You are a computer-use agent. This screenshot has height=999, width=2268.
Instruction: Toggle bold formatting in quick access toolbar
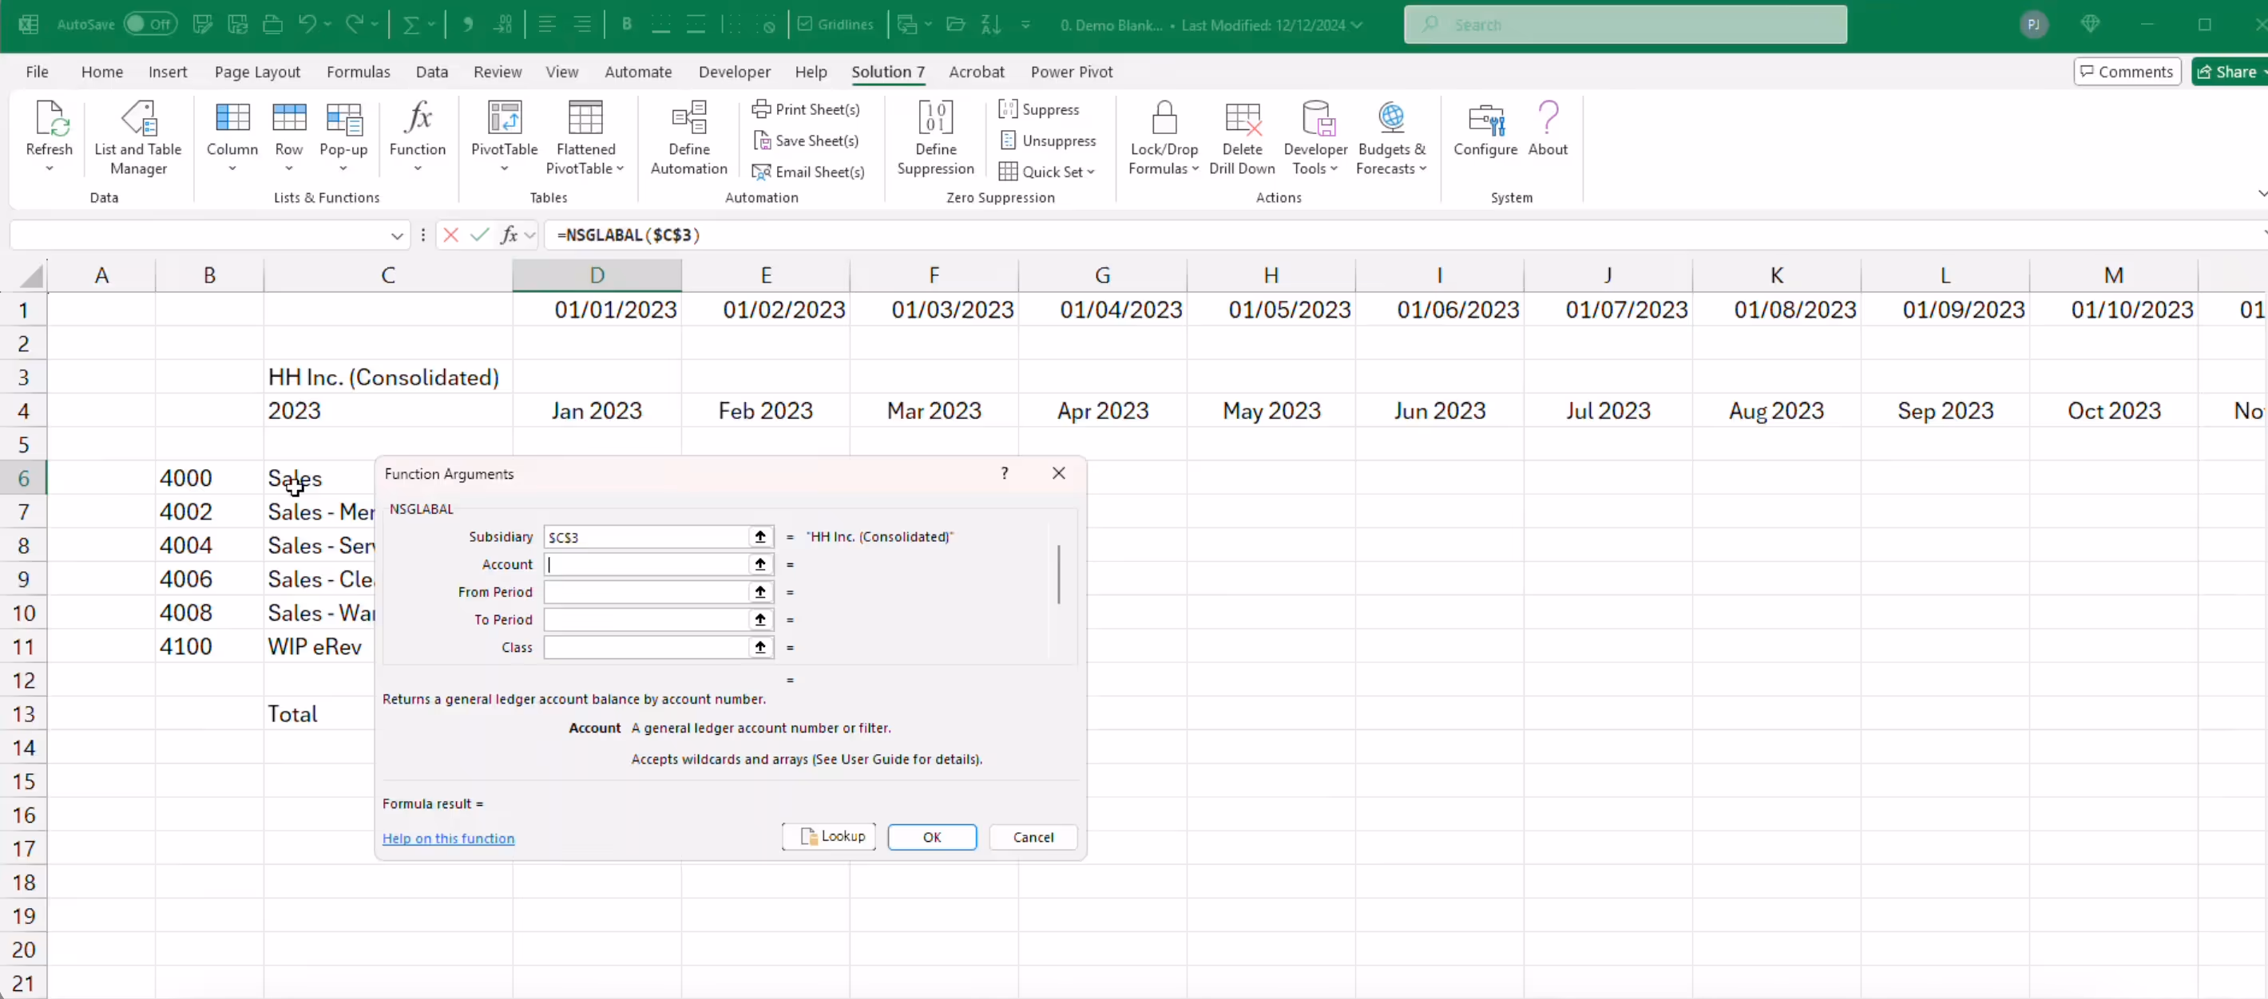click(x=626, y=24)
